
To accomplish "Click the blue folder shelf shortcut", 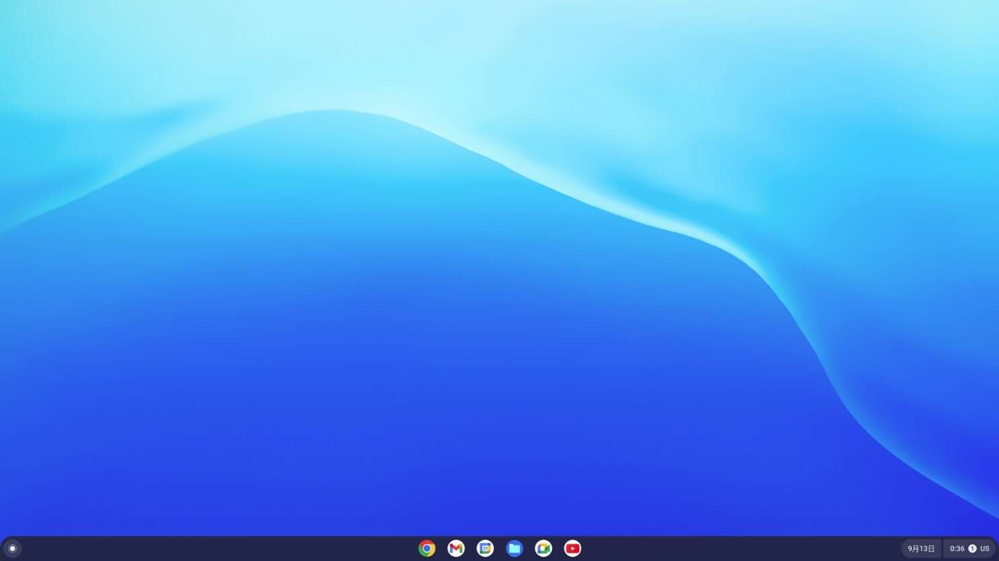I will point(515,548).
